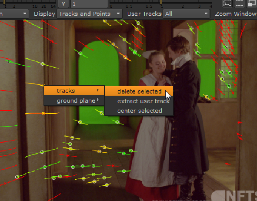Open the User Tracks All dropdown
Viewport: 257px width, 201px height.
[186, 14]
